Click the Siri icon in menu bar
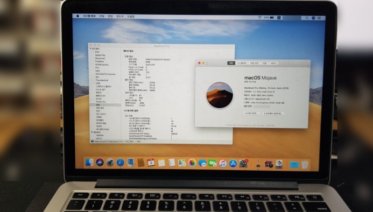Image resolution: width=373 pixels, height=212 pixels. 313,18
